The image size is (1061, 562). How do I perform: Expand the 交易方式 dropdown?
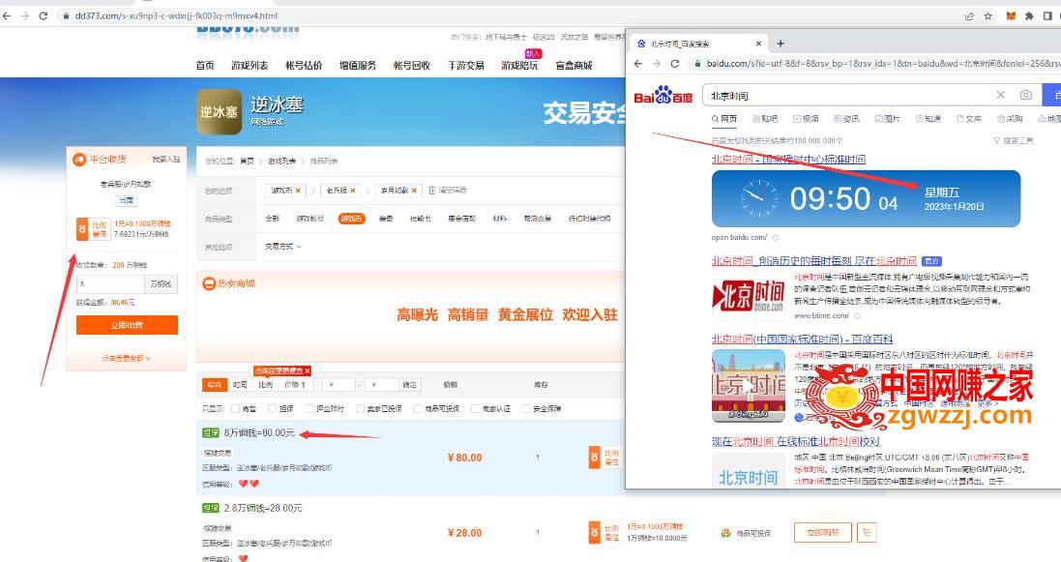282,247
